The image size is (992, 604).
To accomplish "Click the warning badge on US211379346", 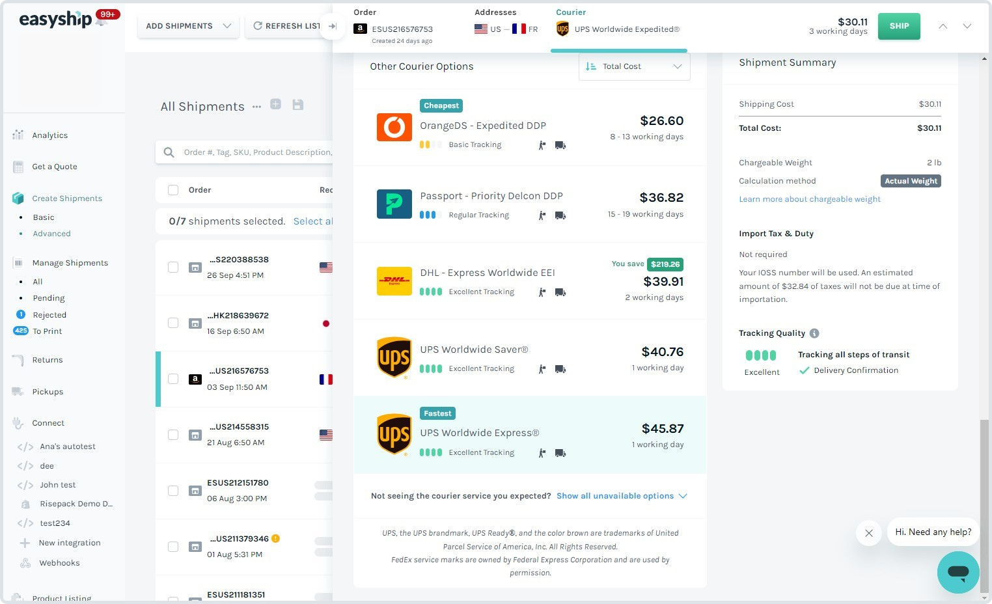I will point(276,538).
